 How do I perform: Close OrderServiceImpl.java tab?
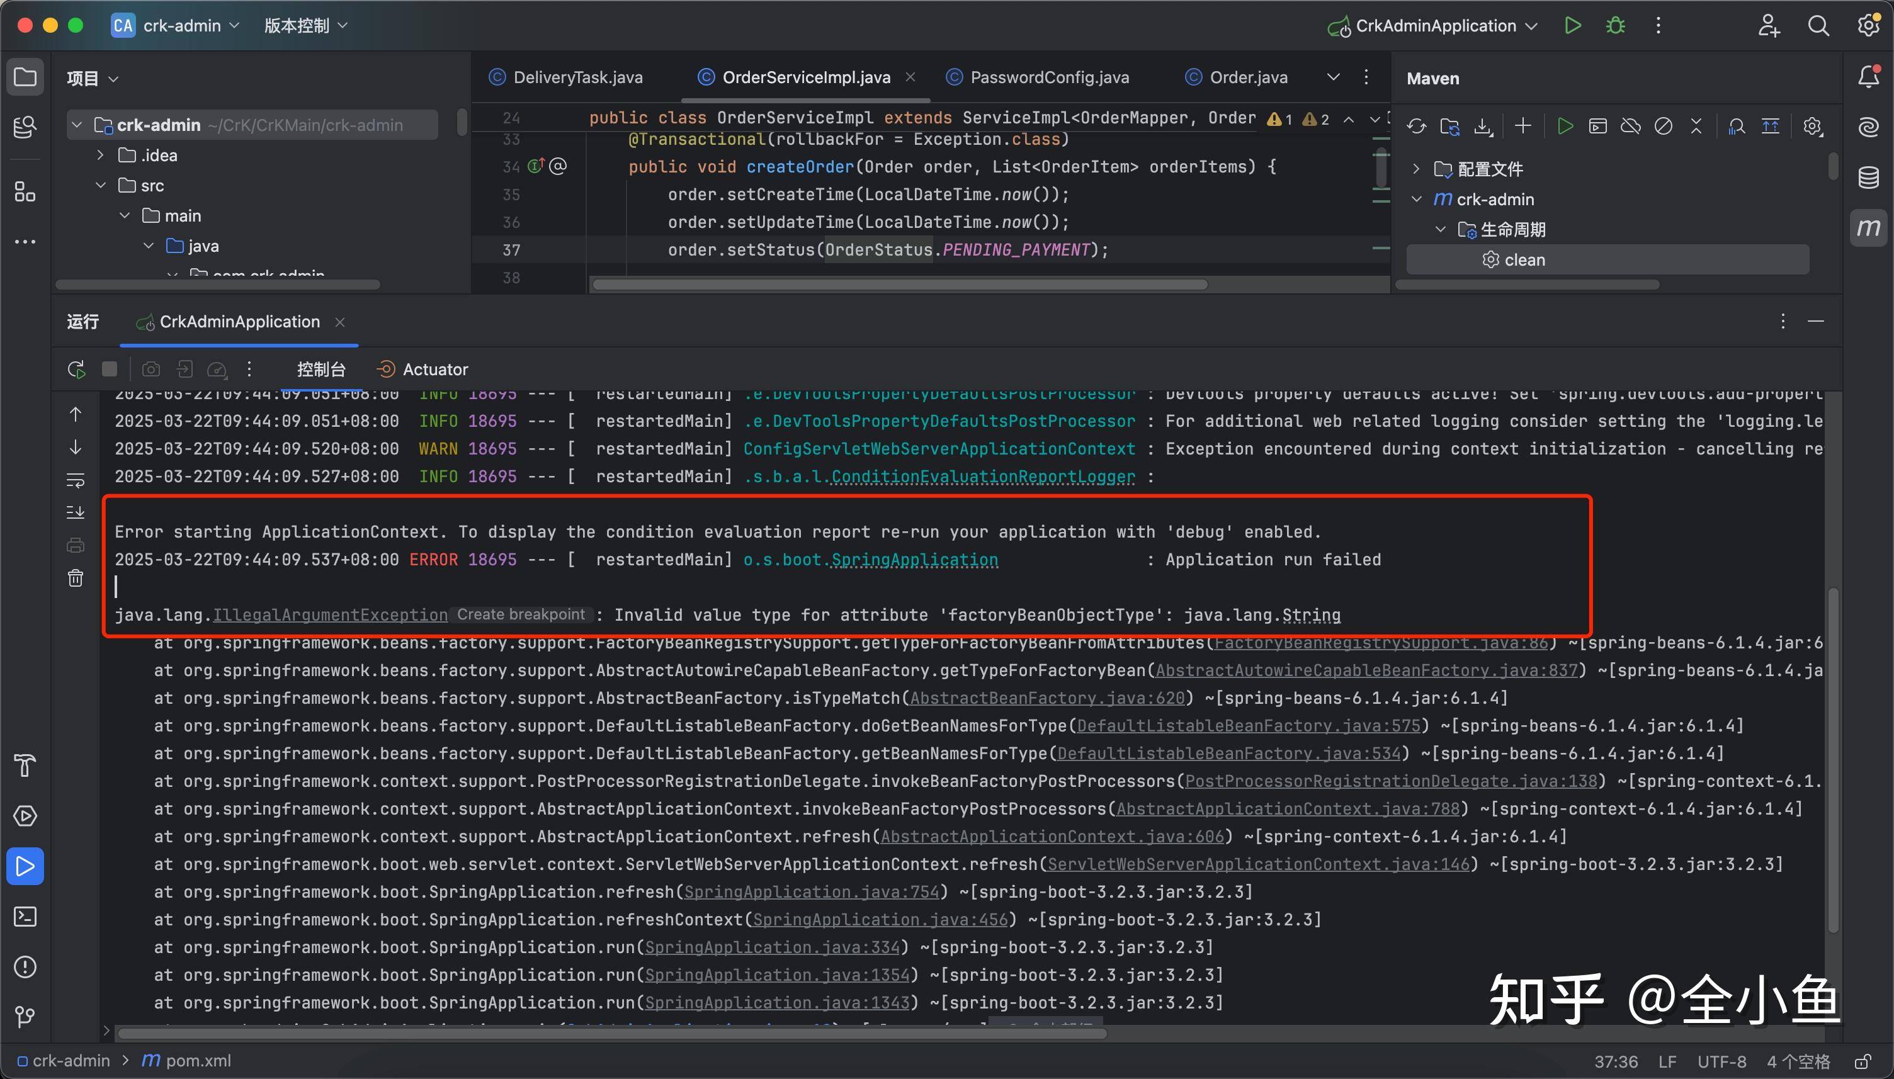pyautogui.click(x=910, y=77)
